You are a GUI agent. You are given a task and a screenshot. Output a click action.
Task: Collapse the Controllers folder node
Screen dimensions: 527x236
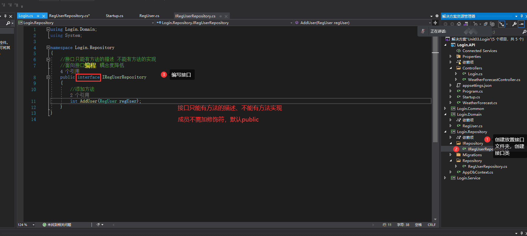(451, 68)
